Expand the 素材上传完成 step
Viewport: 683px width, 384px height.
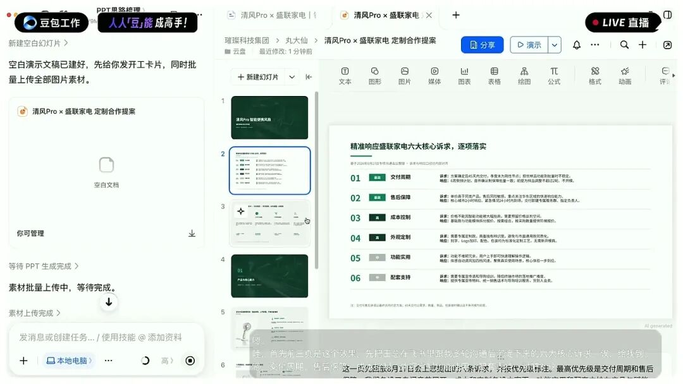click(34, 313)
